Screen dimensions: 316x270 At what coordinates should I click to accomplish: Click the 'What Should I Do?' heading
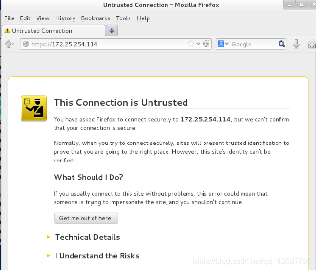(x=88, y=177)
